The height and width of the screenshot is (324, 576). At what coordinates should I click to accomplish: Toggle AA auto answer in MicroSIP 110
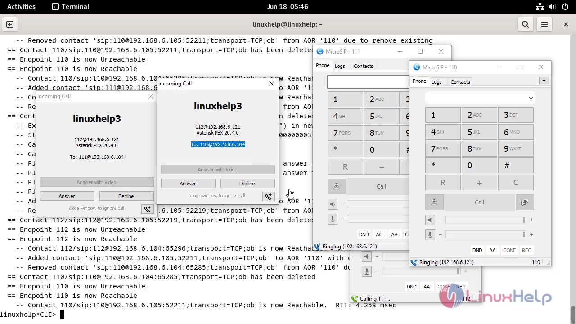pyautogui.click(x=492, y=250)
